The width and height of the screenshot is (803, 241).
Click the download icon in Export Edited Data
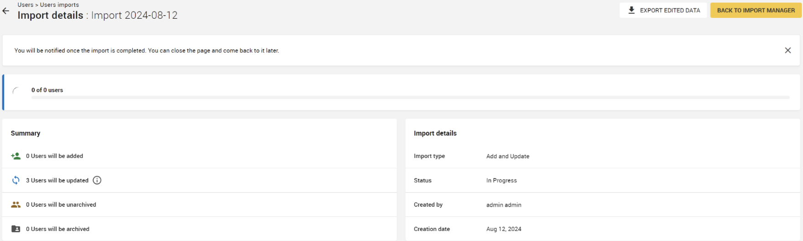coord(631,10)
